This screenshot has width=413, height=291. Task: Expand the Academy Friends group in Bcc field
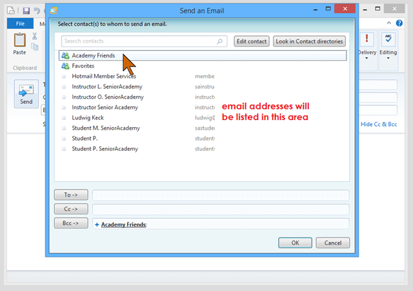tap(97, 225)
